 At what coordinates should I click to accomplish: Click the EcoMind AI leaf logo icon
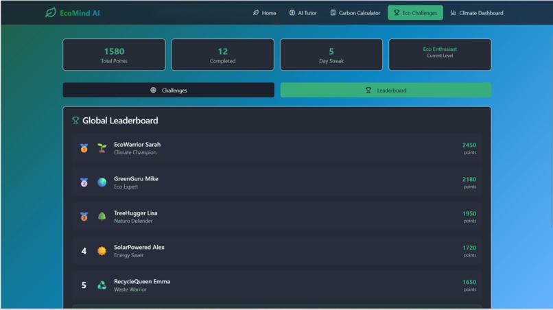point(51,13)
